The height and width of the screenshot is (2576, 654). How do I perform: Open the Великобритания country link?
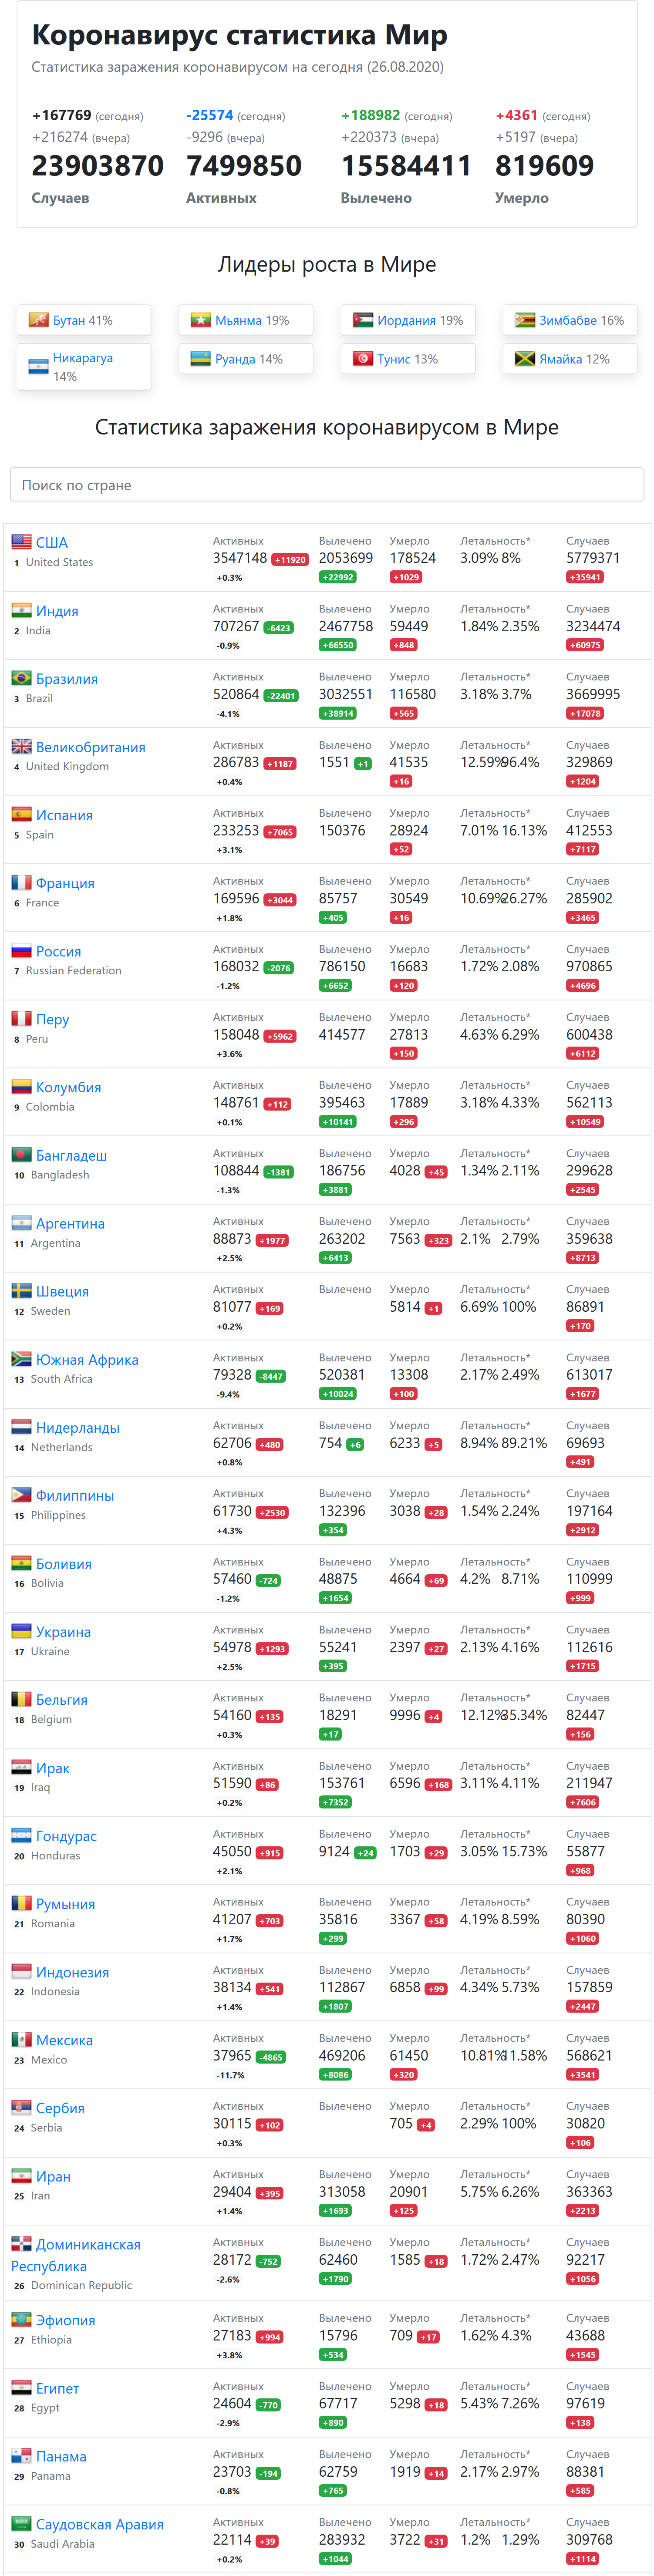[x=91, y=747]
